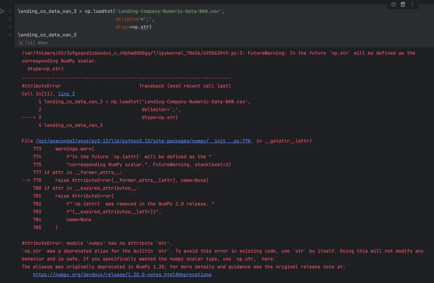434x283 pixels.
Task: Click gutter line number 4 in the cell
Action: pos(10,35)
